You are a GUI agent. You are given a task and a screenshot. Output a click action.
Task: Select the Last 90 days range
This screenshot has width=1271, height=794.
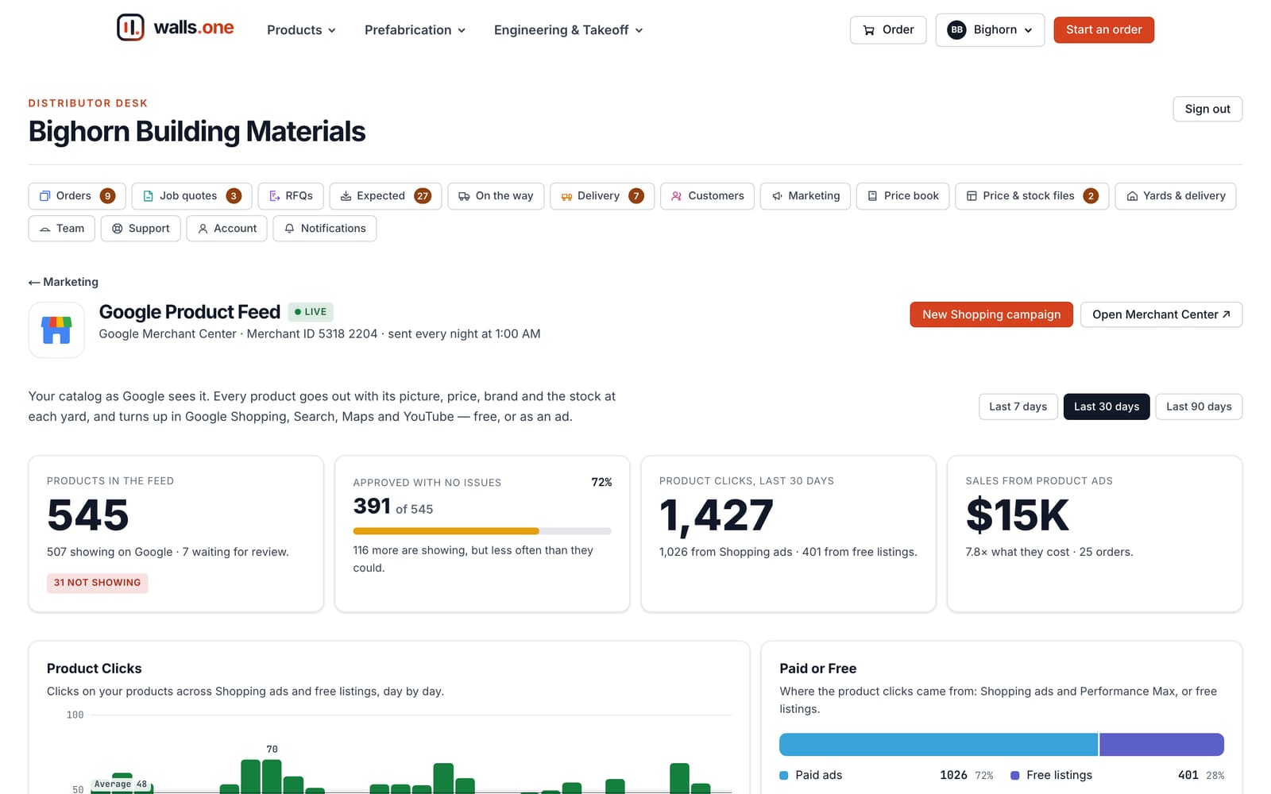(1199, 407)
